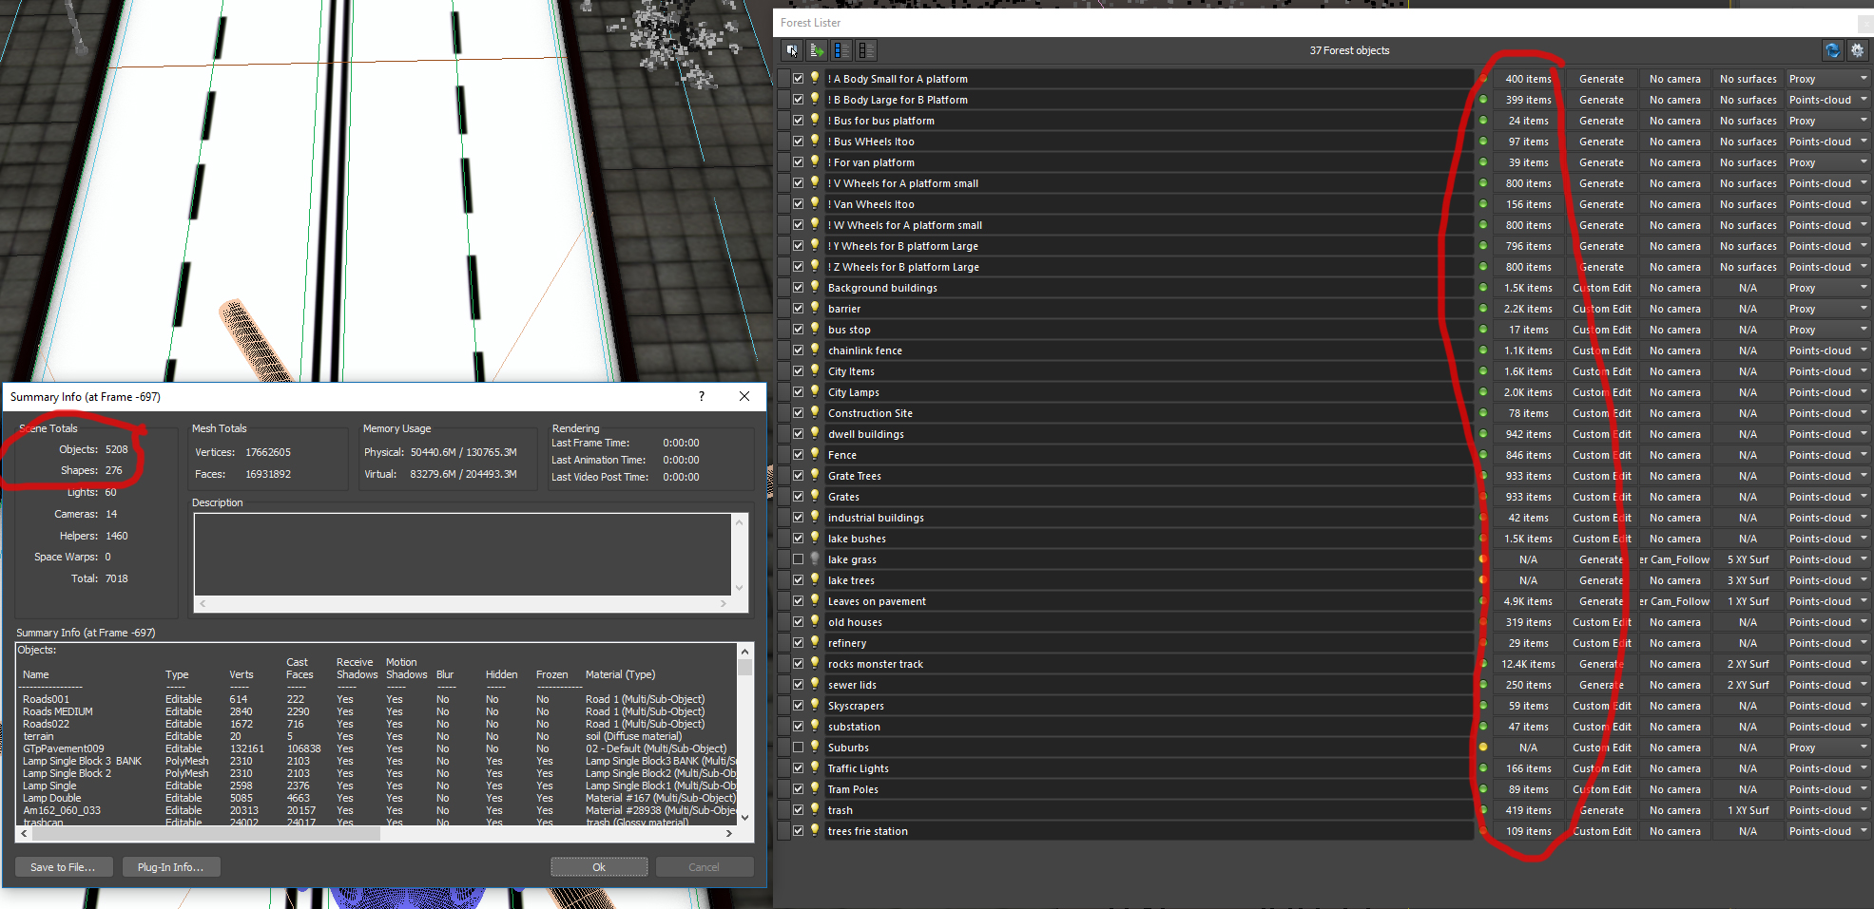1874x909 pixels.
Task: Click the Description text box
Action: (x=463, y=555)
